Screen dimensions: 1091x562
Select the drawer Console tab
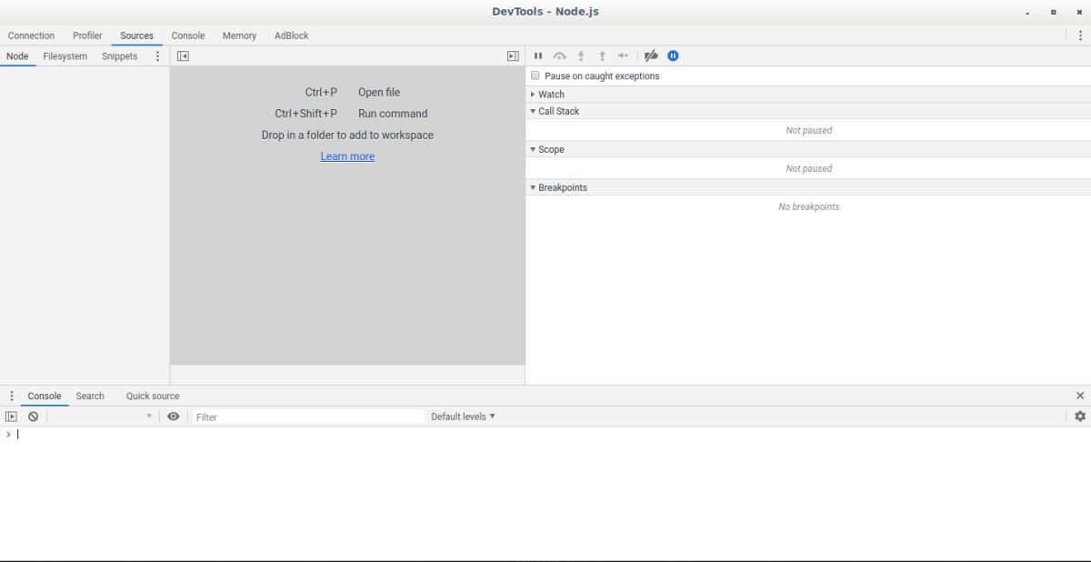45,396
